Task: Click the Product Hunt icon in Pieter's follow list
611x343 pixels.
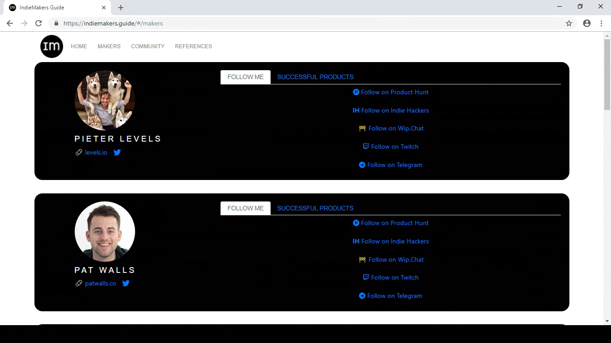Action: pyautogui.click(x=356, y=92)
